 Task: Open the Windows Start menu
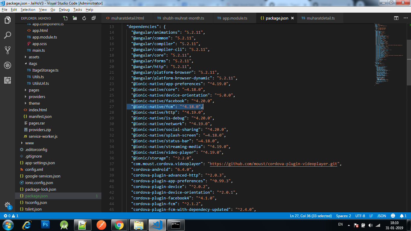(8, 225)
